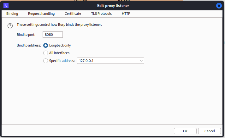Close the Edit proxy listener dialog
The image size is (225, 138).
219,5
